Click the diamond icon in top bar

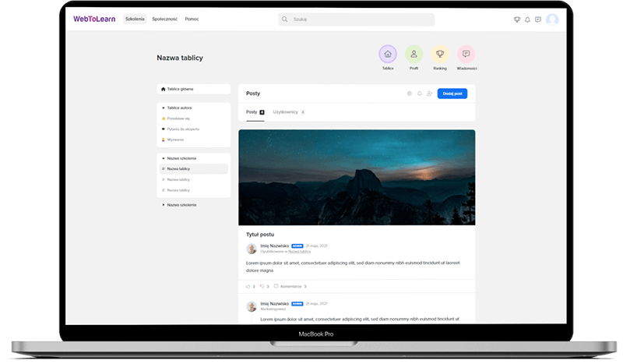516,19
